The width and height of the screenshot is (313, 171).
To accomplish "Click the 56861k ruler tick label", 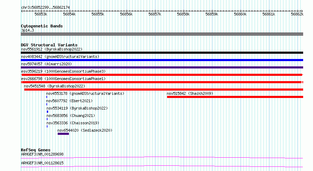I will point(269,14).
